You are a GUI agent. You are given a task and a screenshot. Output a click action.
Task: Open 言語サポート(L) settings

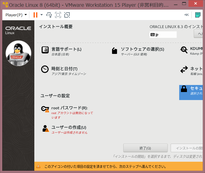[x=66, y=49]
